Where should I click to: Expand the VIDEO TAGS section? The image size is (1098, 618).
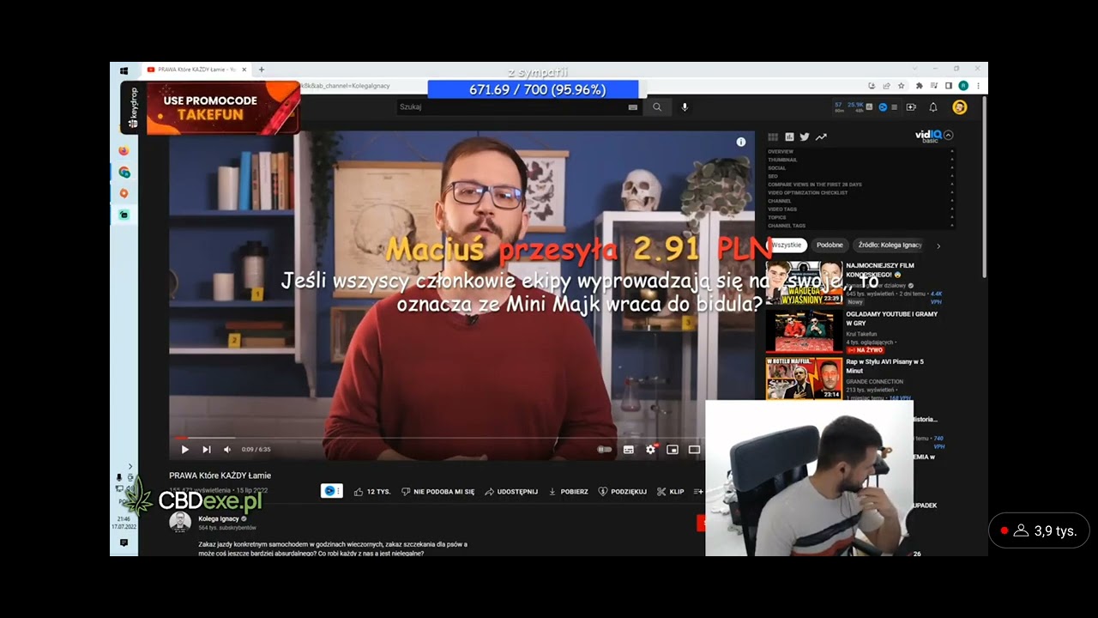tap(861, 209)
